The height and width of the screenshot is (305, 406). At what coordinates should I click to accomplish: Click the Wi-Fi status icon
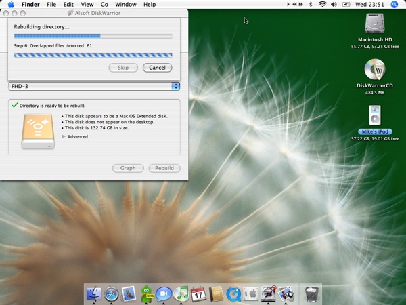coord(323,5)
